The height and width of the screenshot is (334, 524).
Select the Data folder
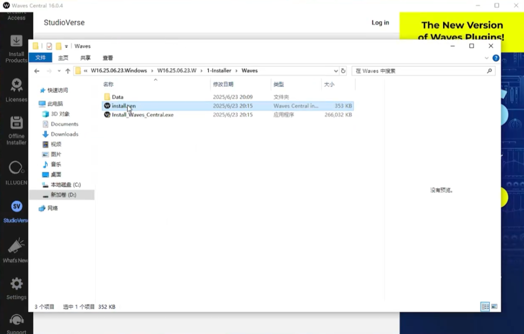tap(118, 97)
